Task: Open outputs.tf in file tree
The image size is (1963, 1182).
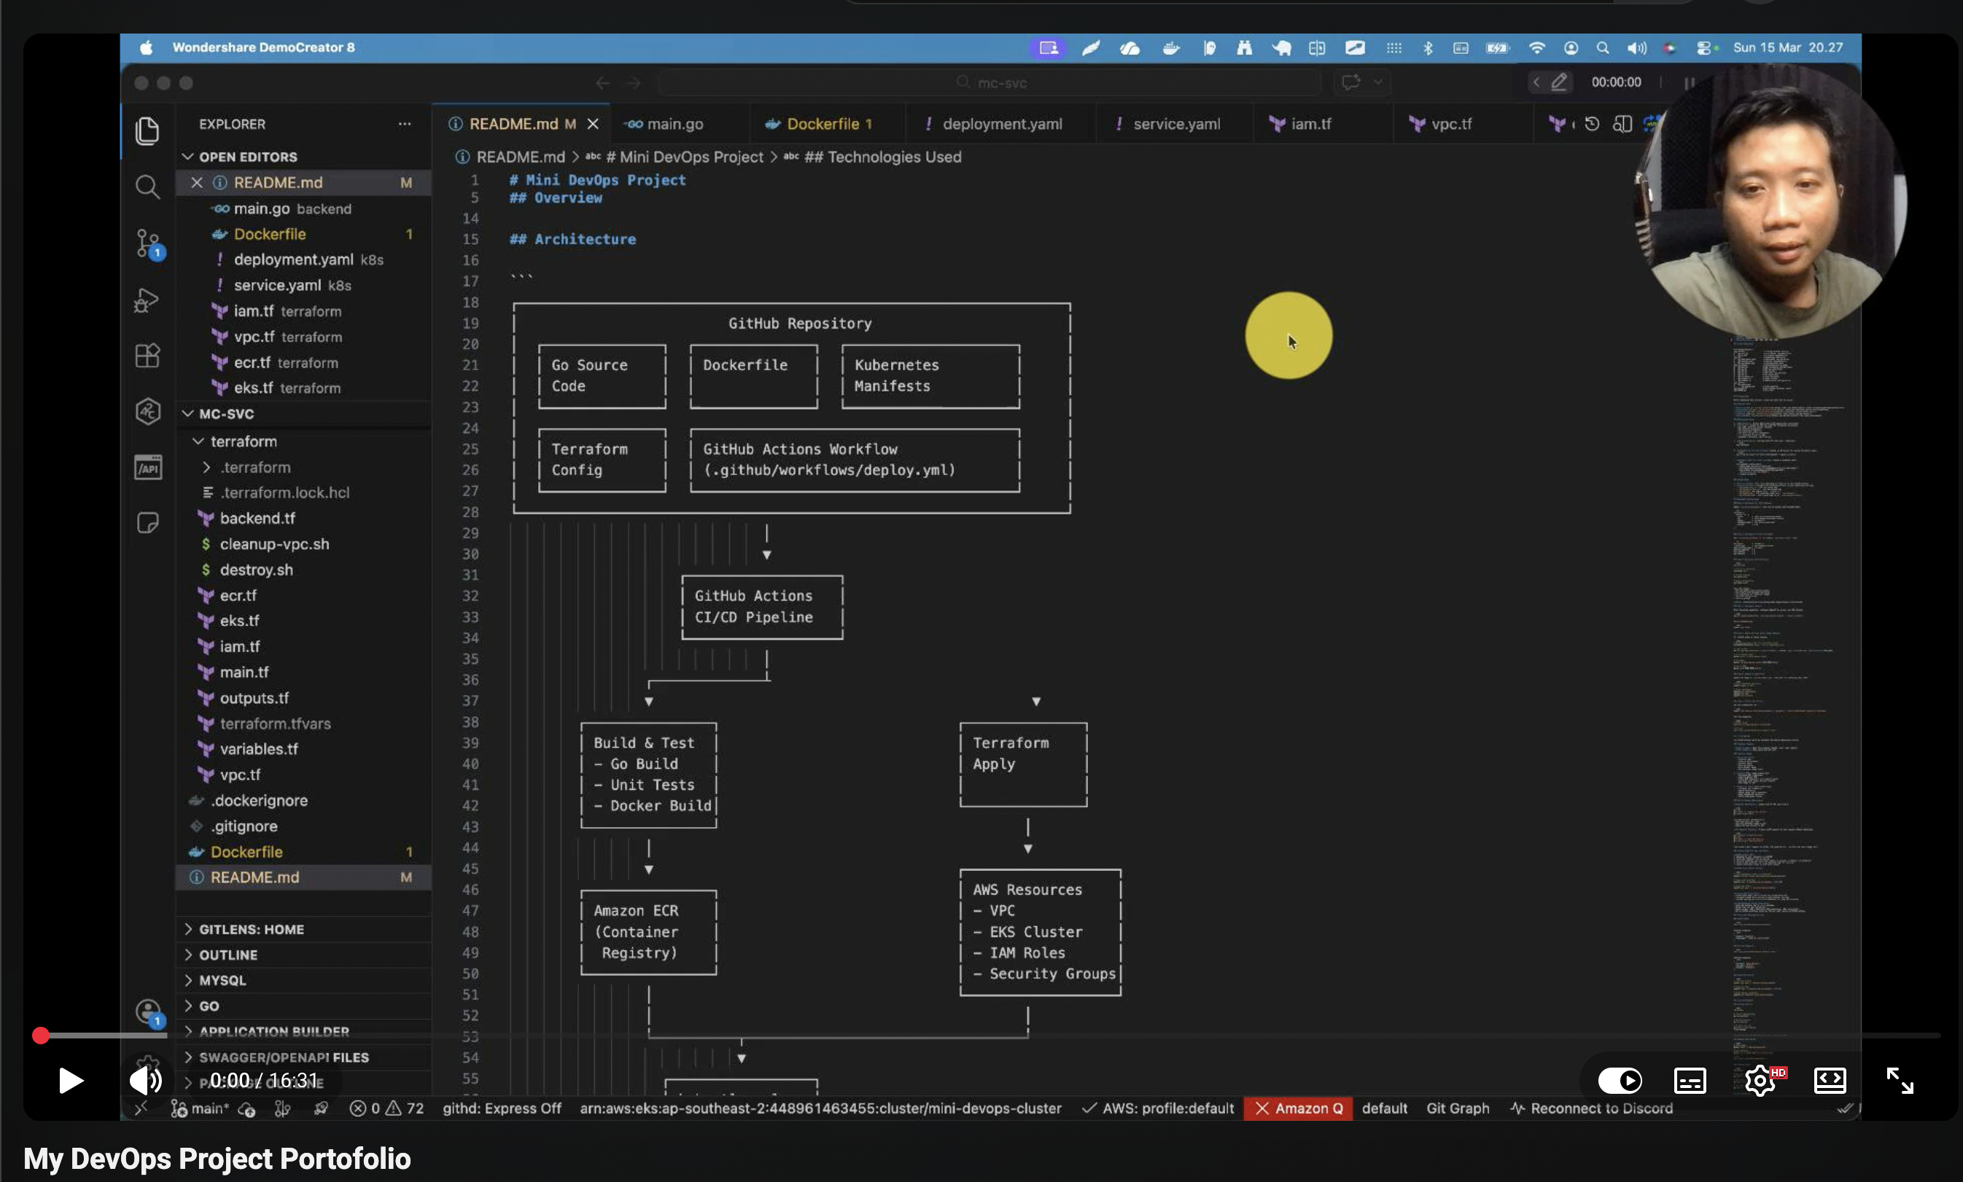Action: [303, 698]
